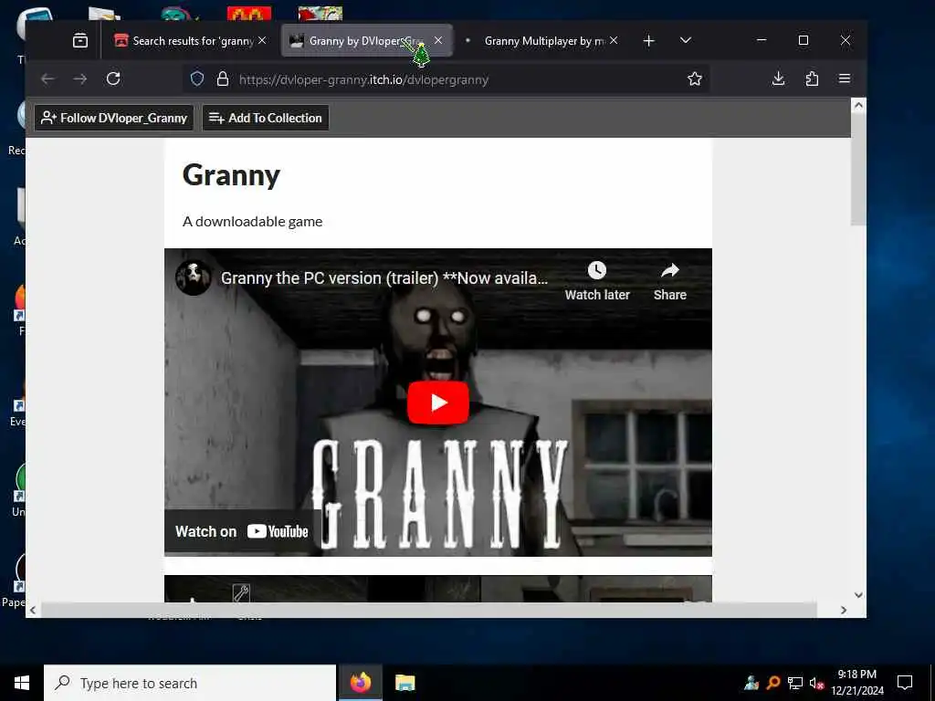Share the YouTube trailer
The height and width of the screenshot is (701, 935).
click(x=669, y=281)
